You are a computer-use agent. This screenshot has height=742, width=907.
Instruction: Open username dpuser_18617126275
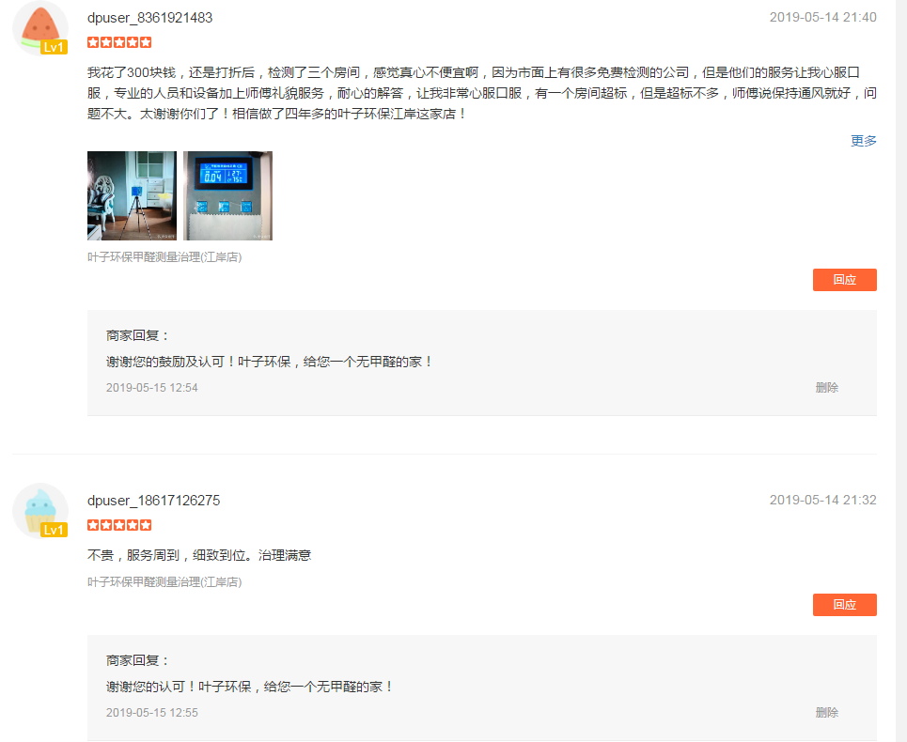[x=154, y=501]
